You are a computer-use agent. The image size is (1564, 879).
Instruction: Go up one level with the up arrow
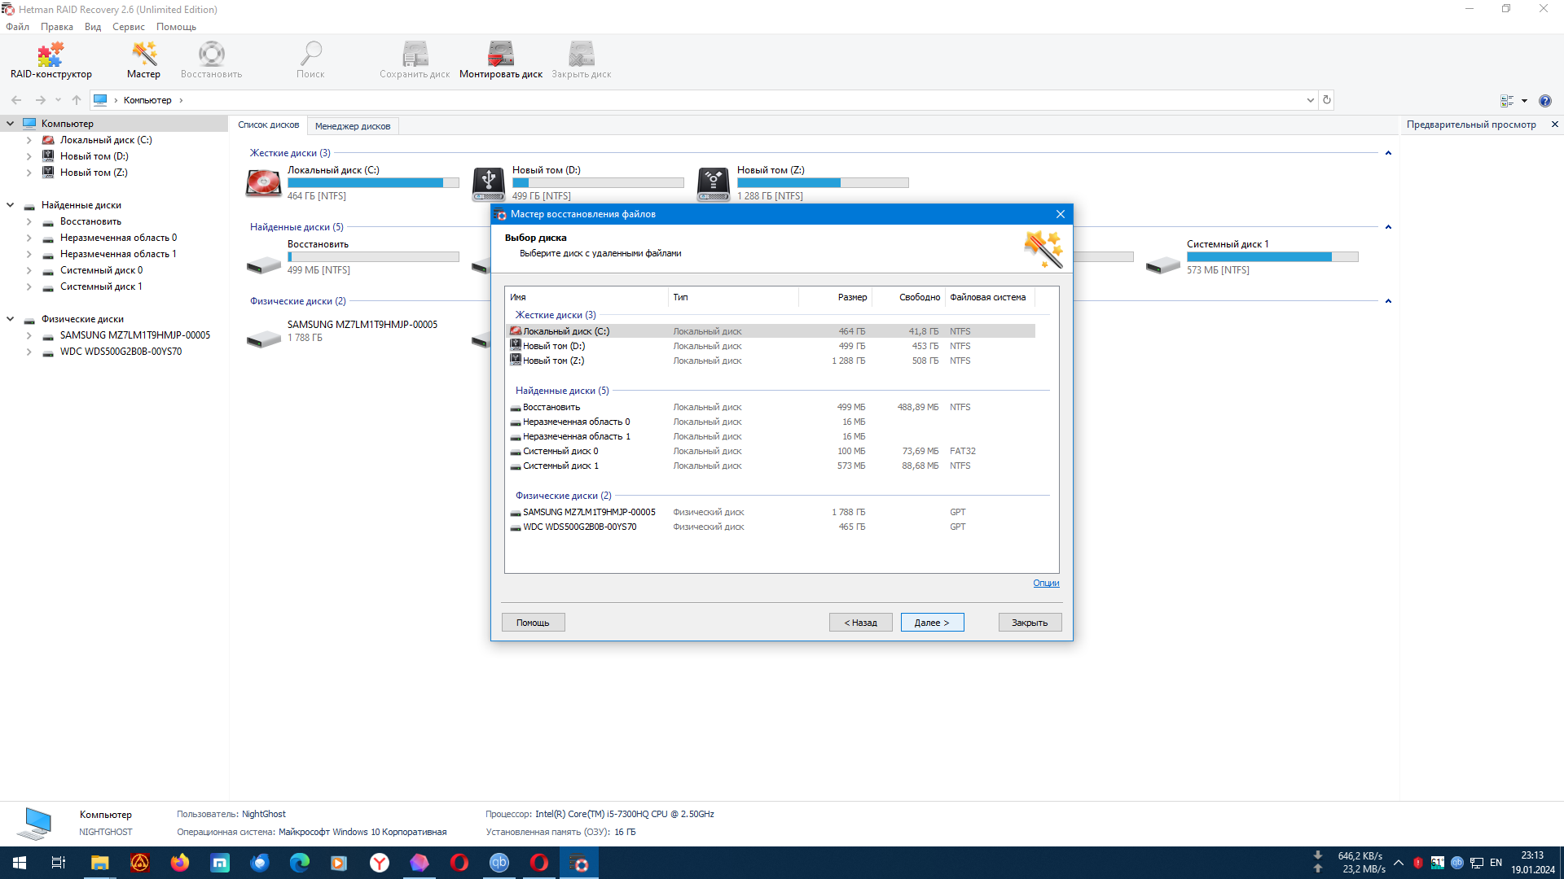(x=77, y=100)
